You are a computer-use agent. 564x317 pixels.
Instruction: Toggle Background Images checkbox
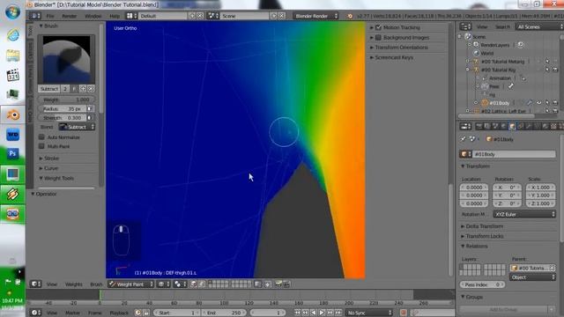pyautogui.click(x=378, y=37)
